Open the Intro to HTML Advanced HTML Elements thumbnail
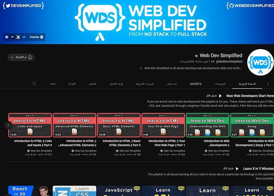274x196 pixels. [x=74, y=125]
